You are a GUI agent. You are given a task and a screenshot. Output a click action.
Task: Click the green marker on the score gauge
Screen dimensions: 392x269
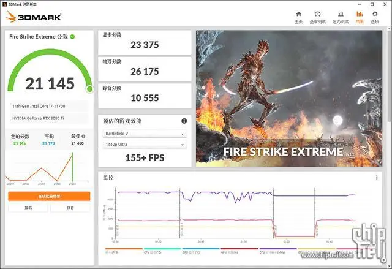[90, 89]
